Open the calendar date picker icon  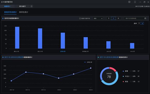[145, 18]
